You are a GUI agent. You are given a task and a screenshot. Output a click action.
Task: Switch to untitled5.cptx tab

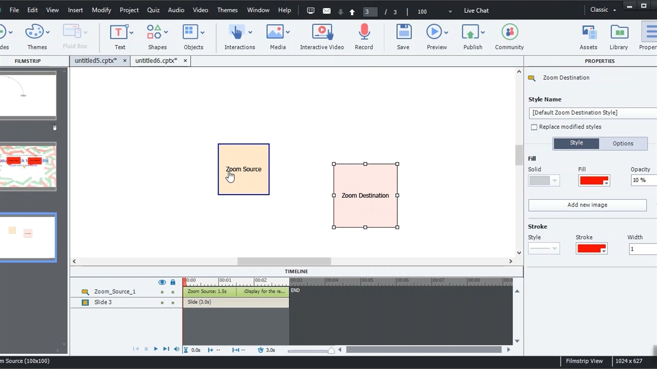[96, 60]
